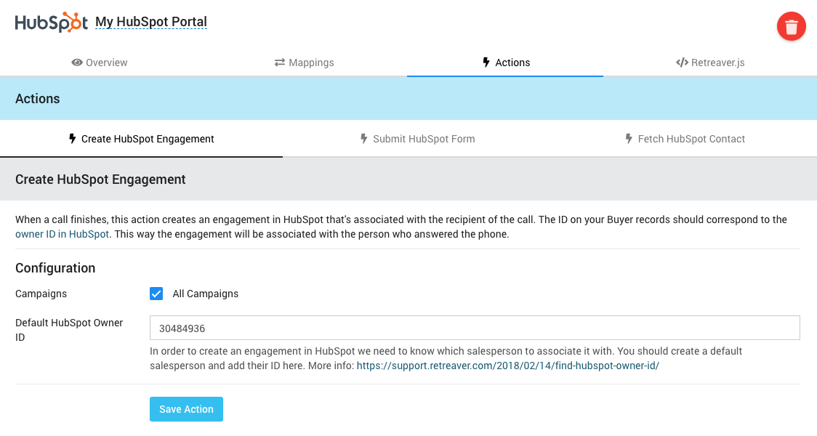817x436 pixels.
Task: Select the Submit HubSpot Form sub-tab
Action: coord(424,139)
